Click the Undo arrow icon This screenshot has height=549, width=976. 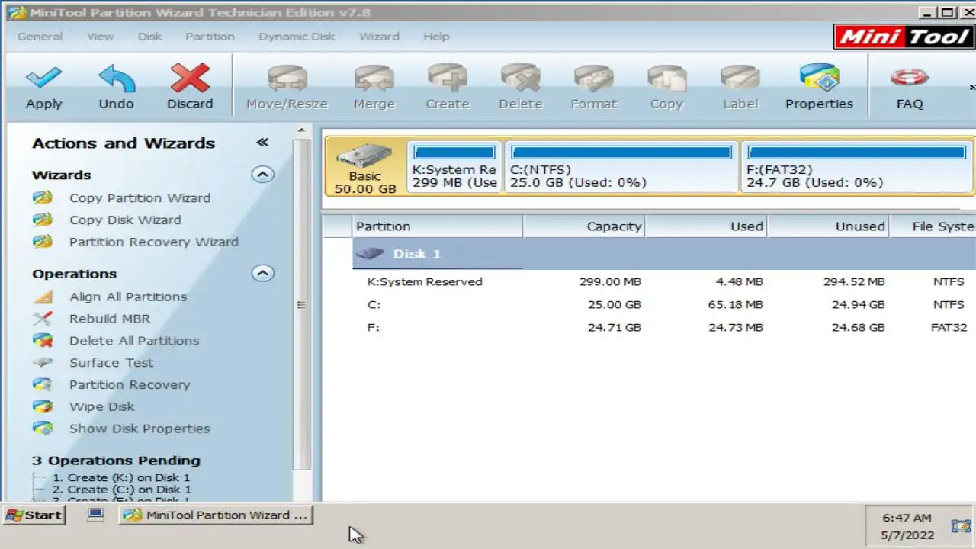click(x=116, y=78)
